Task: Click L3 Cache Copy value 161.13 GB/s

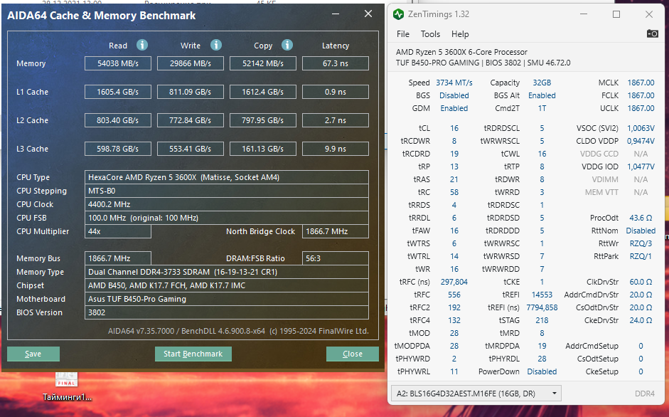Action: tap(263, 149)
